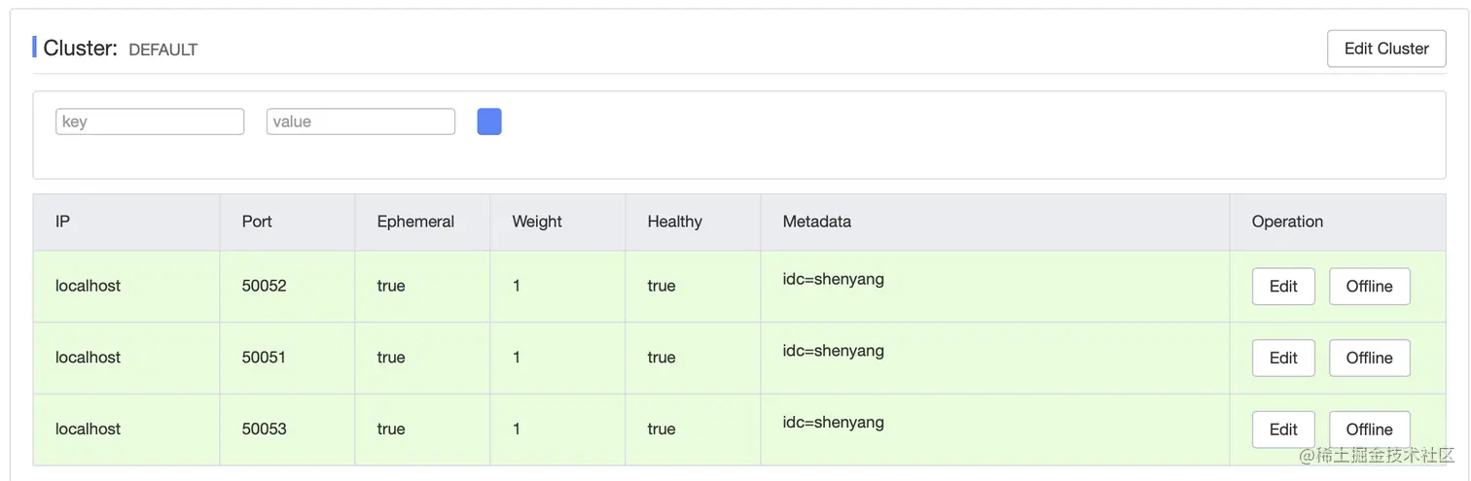Image resolution: width=1471 pixels, height=481 pixels.
Task: Open the Edit Cluster dialog
Action: pos(1385,49)
